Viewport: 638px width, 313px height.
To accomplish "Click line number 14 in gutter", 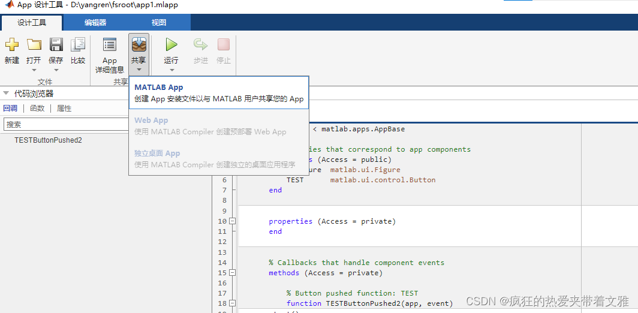I will 222,263.
